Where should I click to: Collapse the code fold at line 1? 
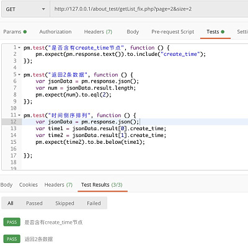19,48
